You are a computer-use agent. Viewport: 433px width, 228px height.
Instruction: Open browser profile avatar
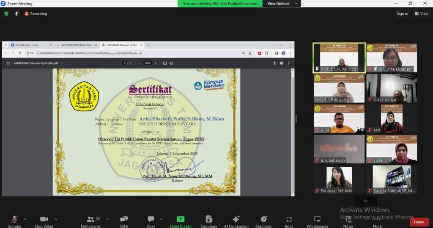point(283,53)
